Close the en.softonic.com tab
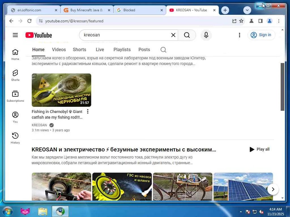Image resolution: width=290 pixels, height=217 pixels. tap(56, 10)
